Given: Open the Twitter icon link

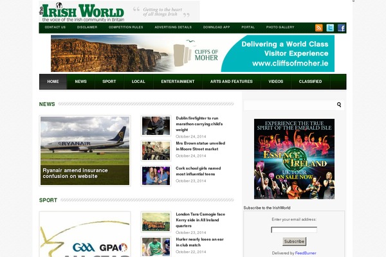Looking at the screenshot, I should [330, 28].
